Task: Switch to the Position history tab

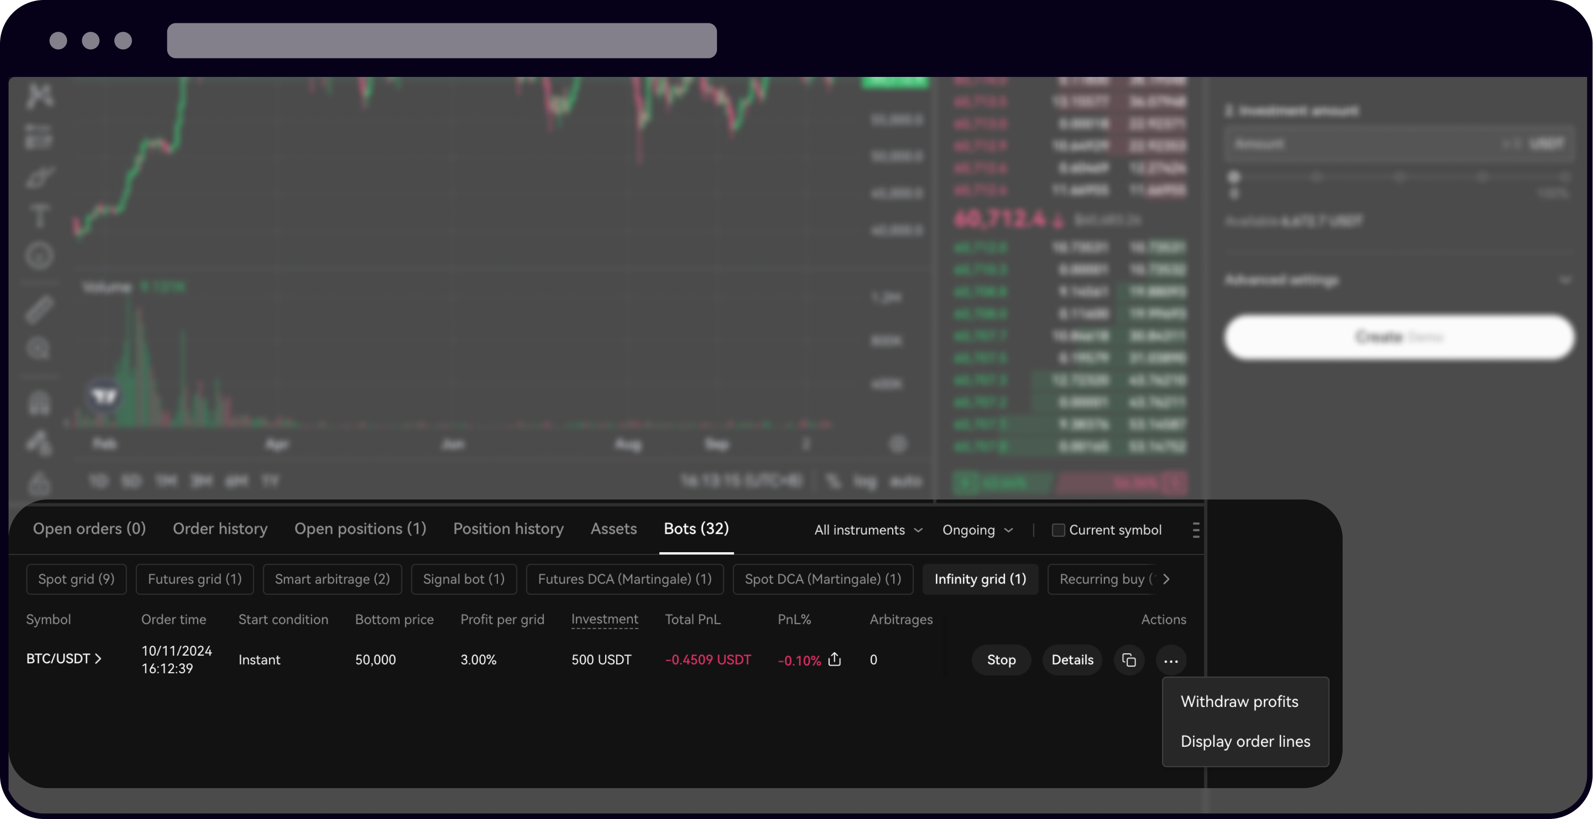Action: pyautogui.click(x=508, y=528)
